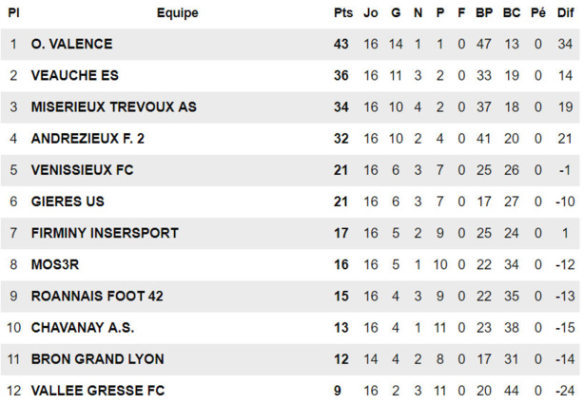
Task: Click the Dif column header
Action: pyautogui.click(x=565, y=13)
